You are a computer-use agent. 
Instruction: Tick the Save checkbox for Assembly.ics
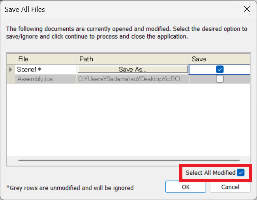pyautogui.click(x=220, y=79)
